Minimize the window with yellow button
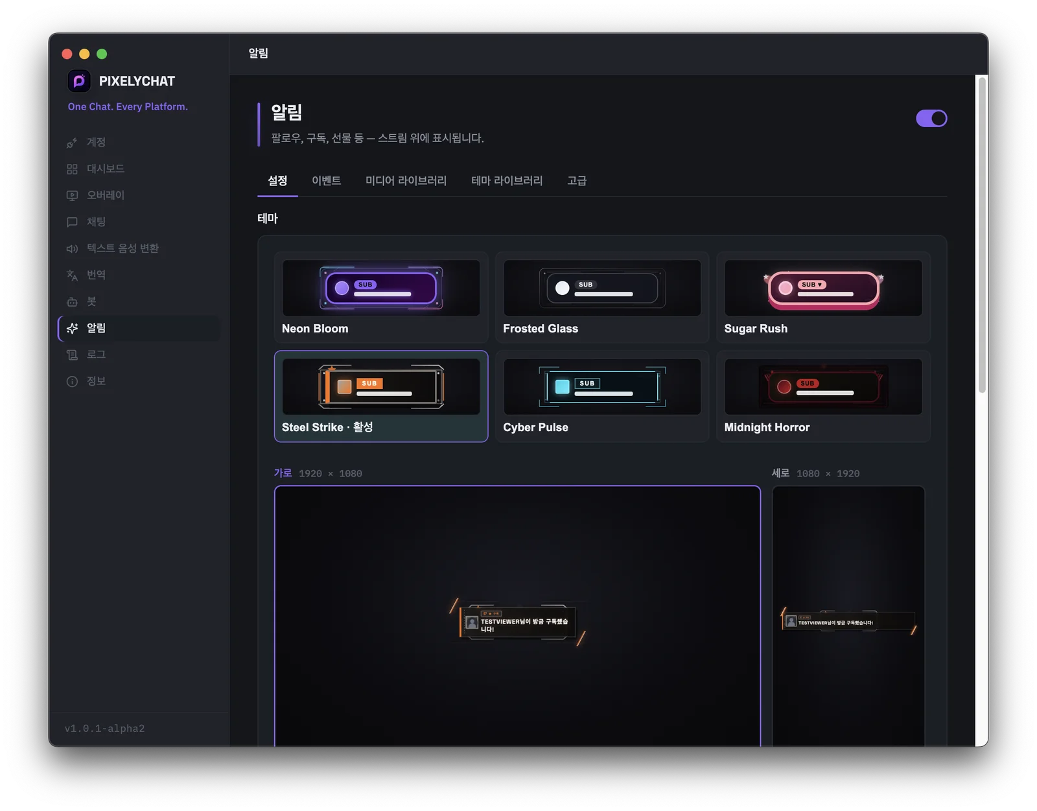The width and height of the screenshot is (1037, 811). pos(84,54)
